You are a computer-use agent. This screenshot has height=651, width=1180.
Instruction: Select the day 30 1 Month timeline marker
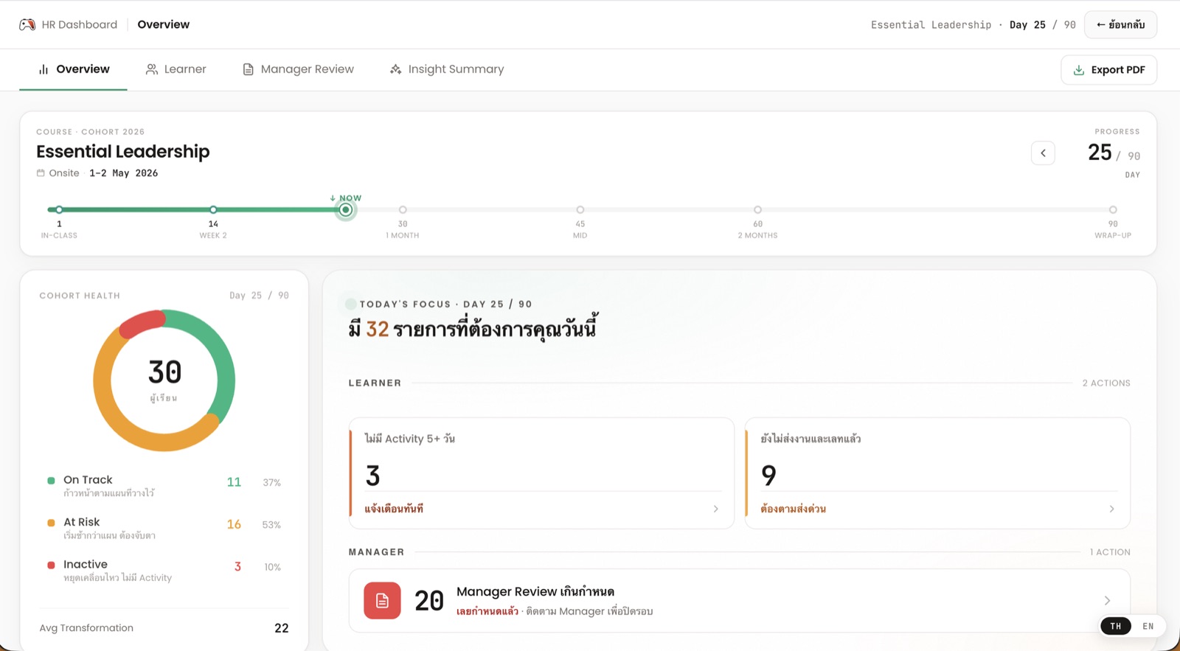pyautogui.click(x=403, y=210)
